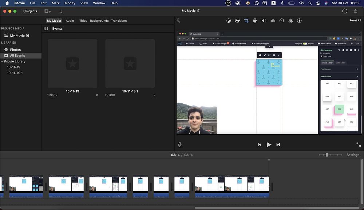Toggle the libraries sidebar visibility
This screenshot has width=364, height=210.
(46, 29)
